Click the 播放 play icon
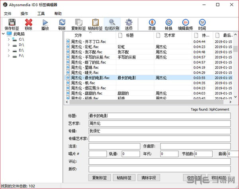This screenshot has width=239, height=189. [45, 22]
